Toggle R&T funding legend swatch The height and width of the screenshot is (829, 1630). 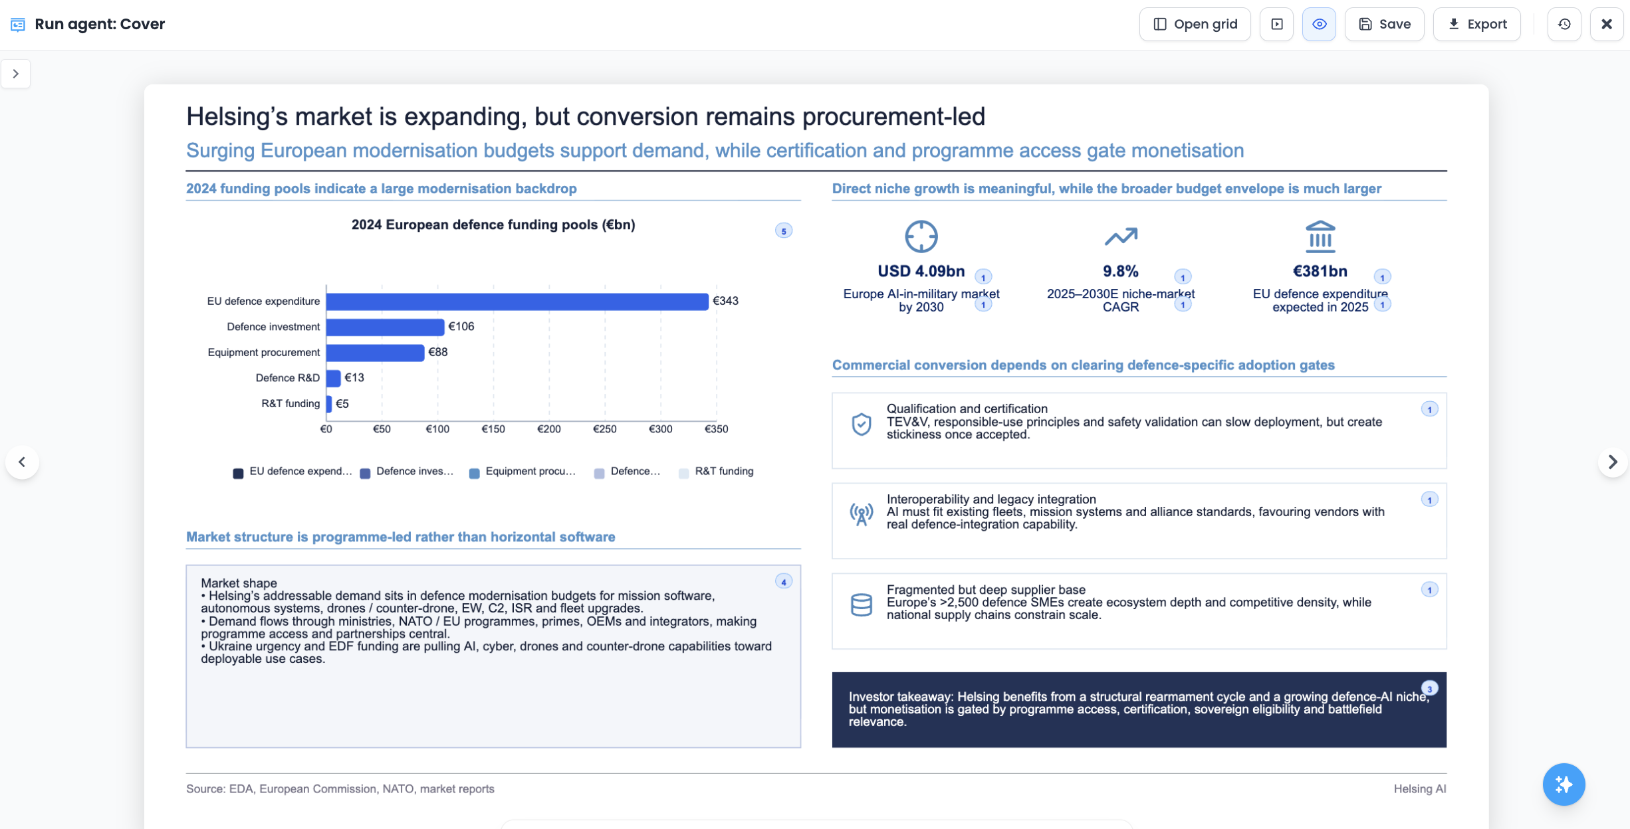tap(683, 473)
